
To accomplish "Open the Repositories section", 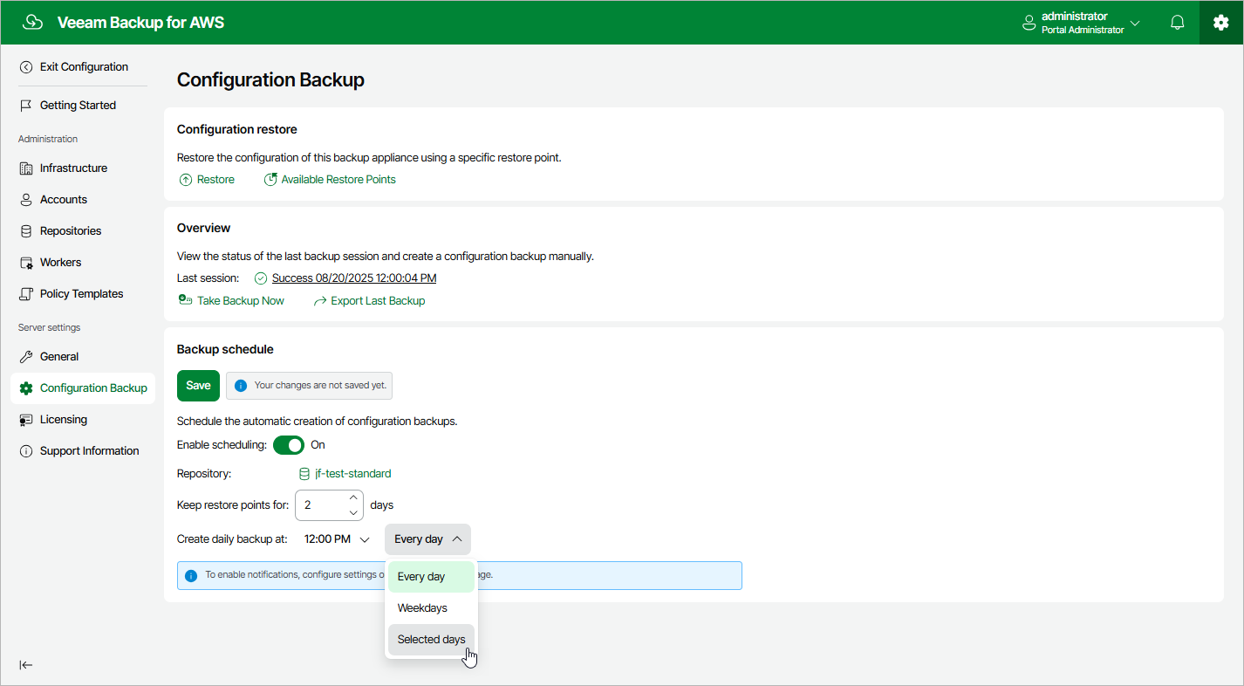I will tap(71, 231).
